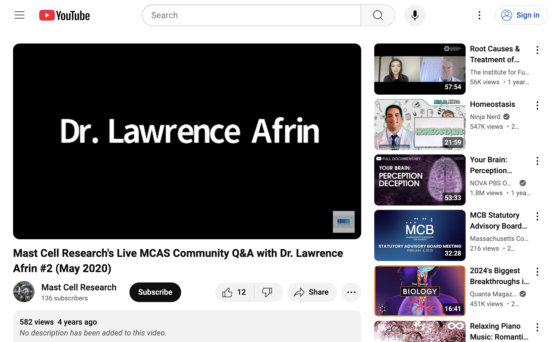Screen dimensions: 557x342
Task: Open the settings three-dot menu in header
Action: 479,15
